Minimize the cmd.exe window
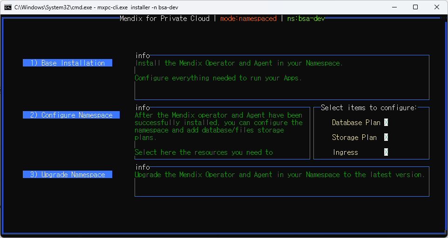 pyautogui.click(x=394, y=7)
